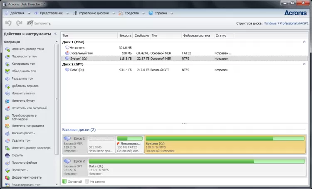
Task: Select the 'Не занято' row in volume list
Action: click(184, 48)
